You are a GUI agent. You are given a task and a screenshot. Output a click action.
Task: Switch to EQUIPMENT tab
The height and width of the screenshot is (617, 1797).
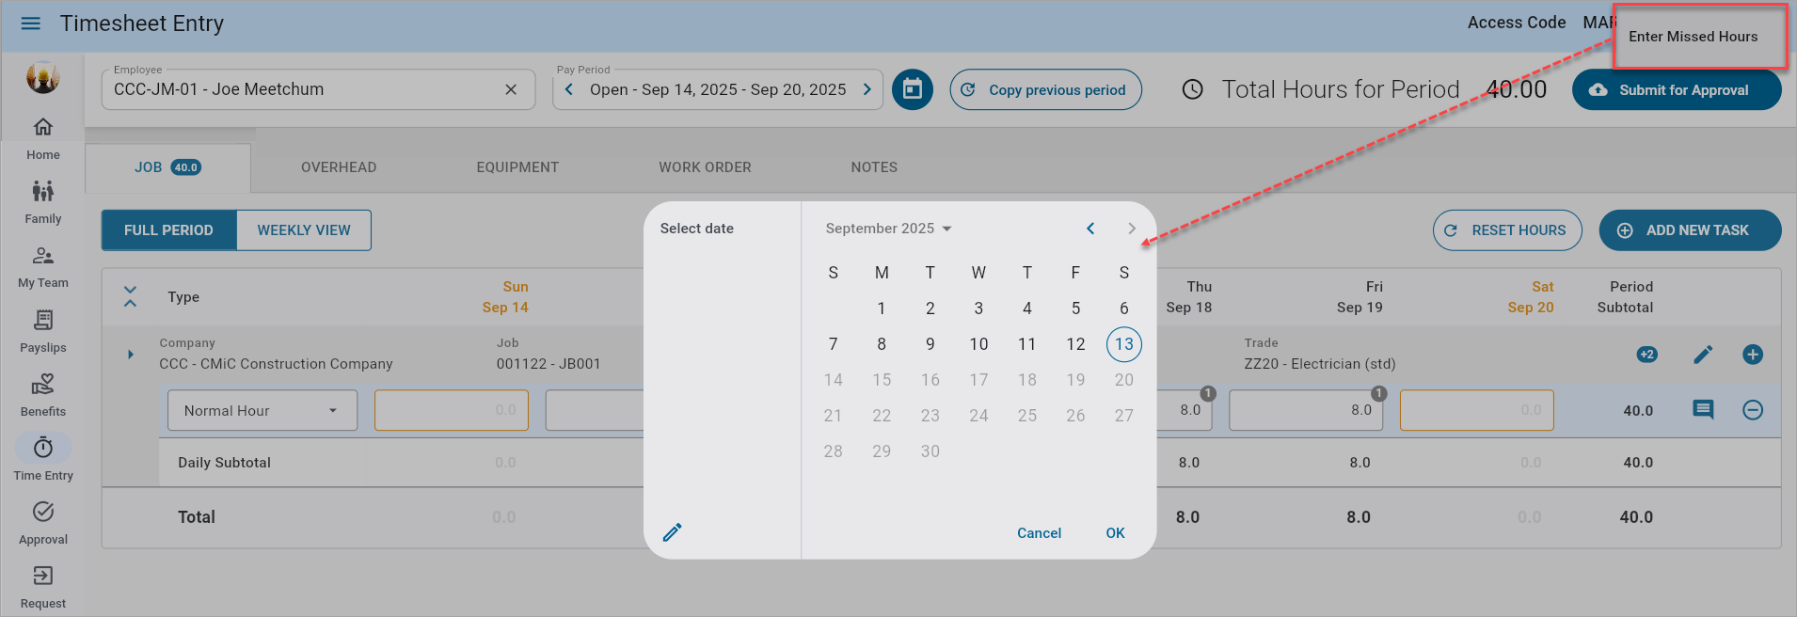pyautogui.click(x=517, y=167)
